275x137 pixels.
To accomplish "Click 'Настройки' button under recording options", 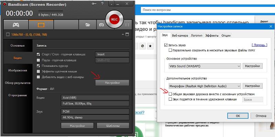I will (x=112, y=83).
